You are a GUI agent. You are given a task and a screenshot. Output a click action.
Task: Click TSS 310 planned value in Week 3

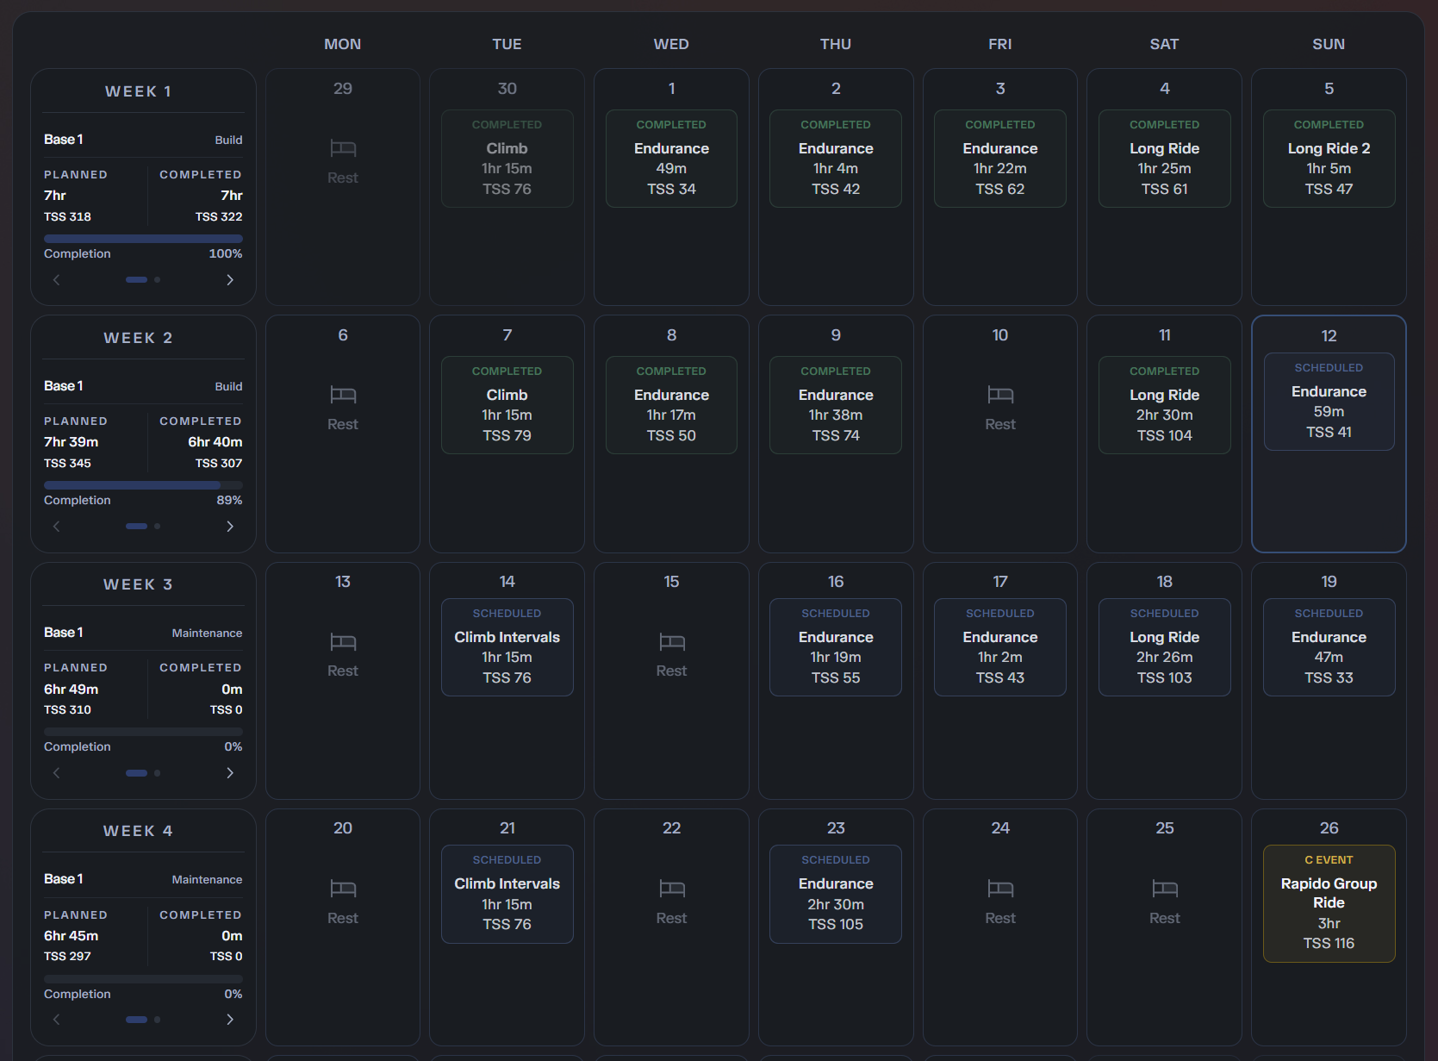click(x=68, y=710)
